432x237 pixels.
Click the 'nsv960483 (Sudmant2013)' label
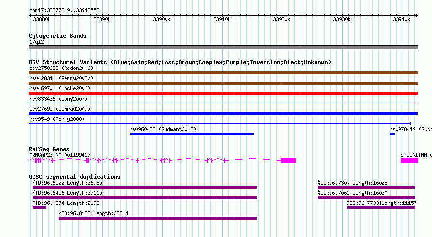pyautogui.click(x=163, y=129)
